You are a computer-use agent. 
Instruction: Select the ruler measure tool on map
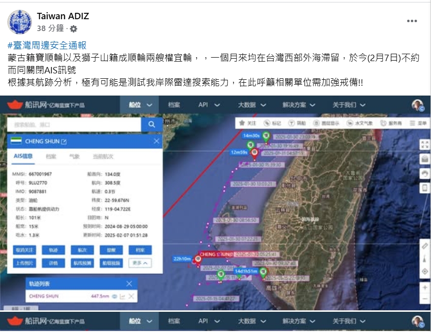tap(425, 246)
